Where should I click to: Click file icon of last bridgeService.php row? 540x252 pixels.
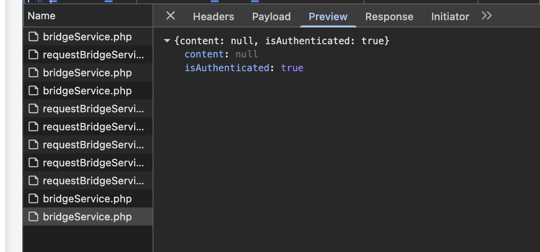click(x=33, y=217)
